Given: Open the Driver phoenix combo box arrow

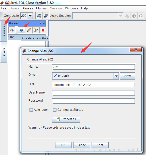Looking at the screenshot, I should coord(116,76).
